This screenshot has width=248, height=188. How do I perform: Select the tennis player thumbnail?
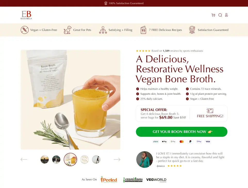[x=56, y=159]
